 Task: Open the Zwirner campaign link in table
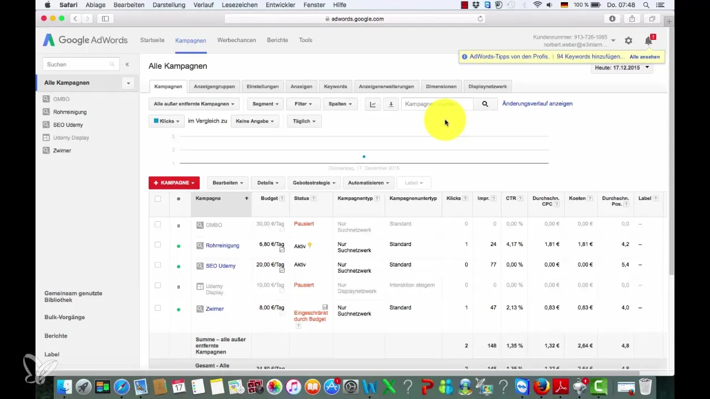coord(215,309)
